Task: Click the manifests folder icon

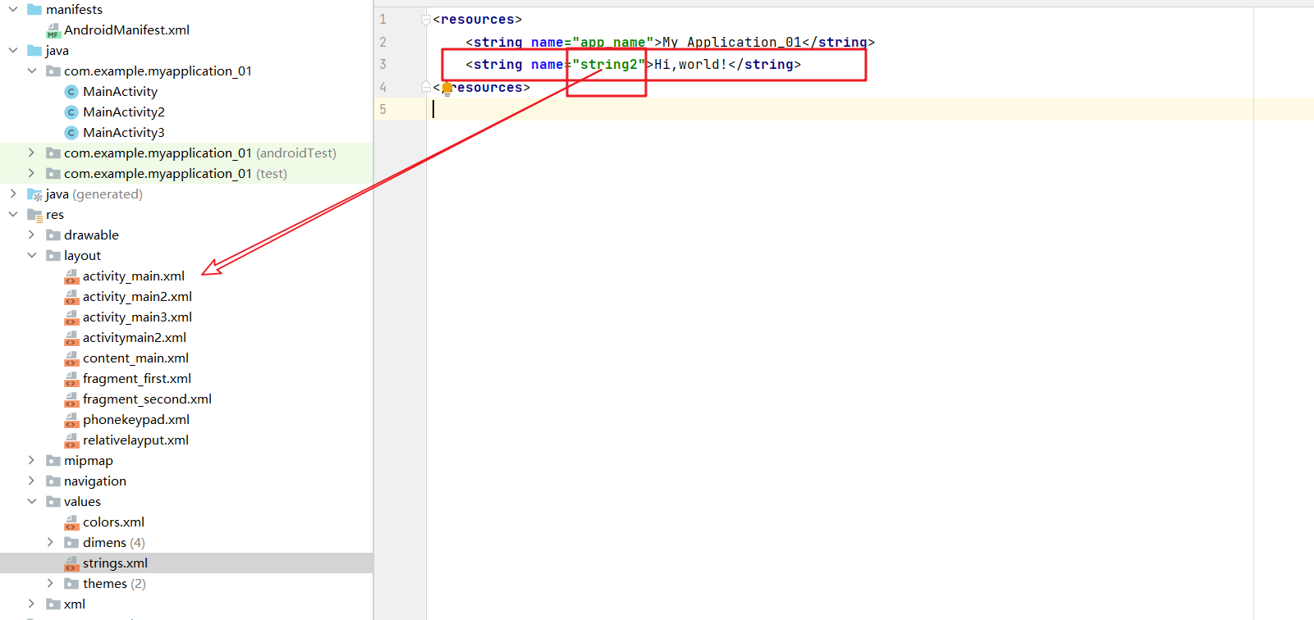Action: (34, 9)
